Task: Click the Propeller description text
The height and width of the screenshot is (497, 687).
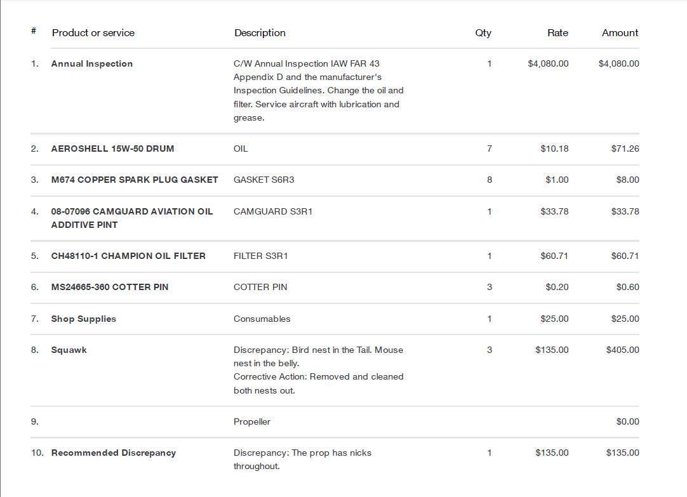Action: [x=252, y=421]
